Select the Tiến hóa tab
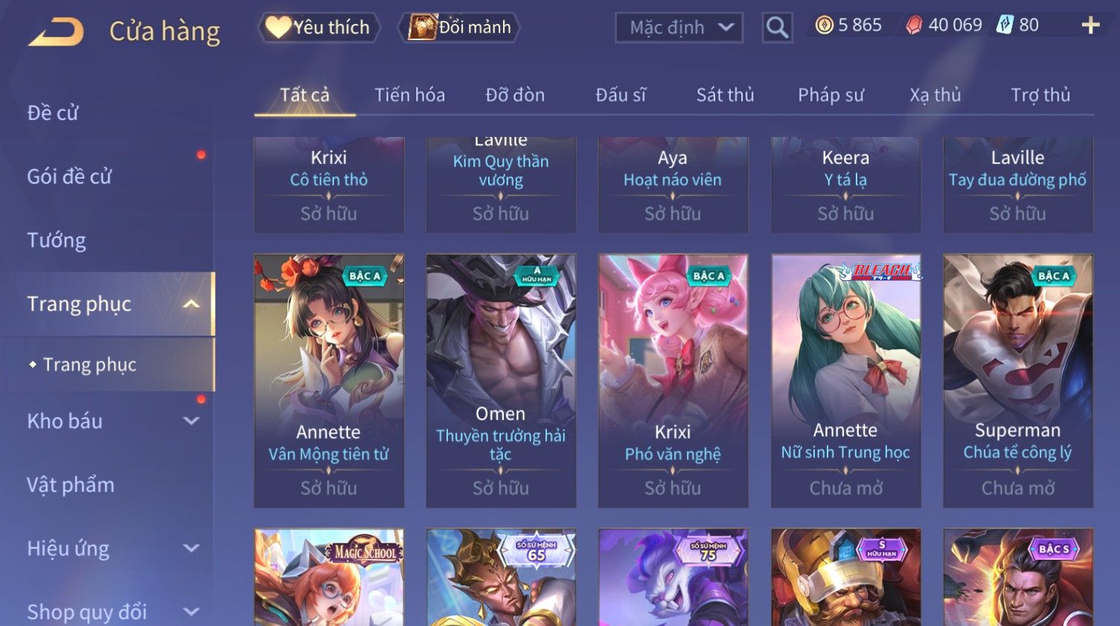This screenshot has width=1120, height=626. click(x=409, y=95)
